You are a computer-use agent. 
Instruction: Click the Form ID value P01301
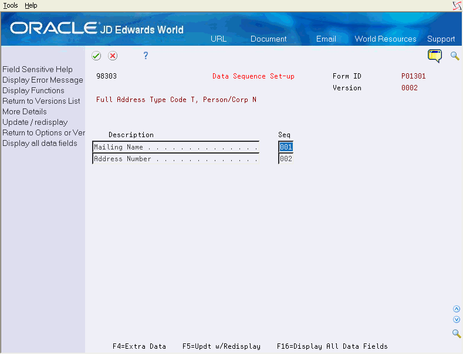point(413,76)
